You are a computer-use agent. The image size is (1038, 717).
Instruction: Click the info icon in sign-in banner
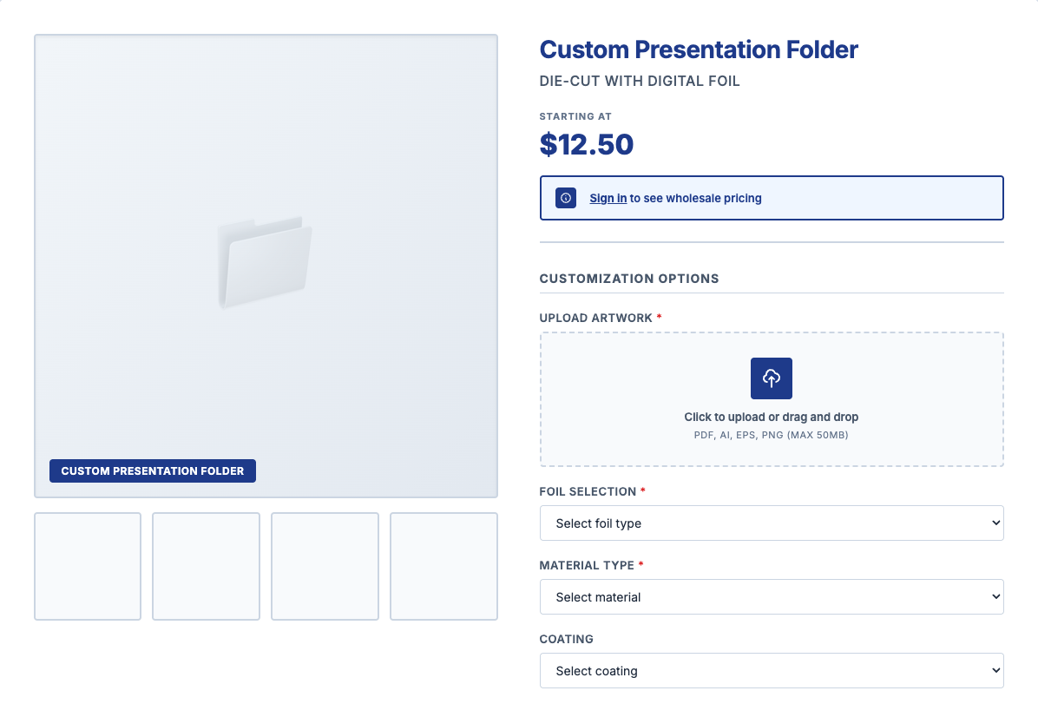(565, 197)
